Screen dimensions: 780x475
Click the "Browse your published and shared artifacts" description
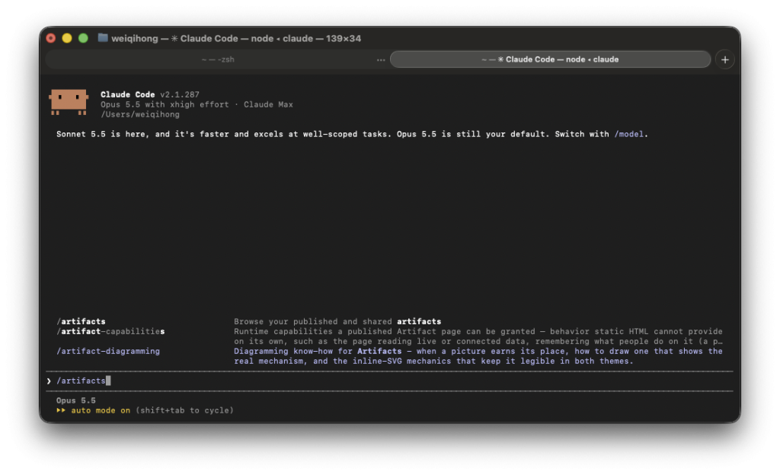pyautogui.click(x=337, y=321)
